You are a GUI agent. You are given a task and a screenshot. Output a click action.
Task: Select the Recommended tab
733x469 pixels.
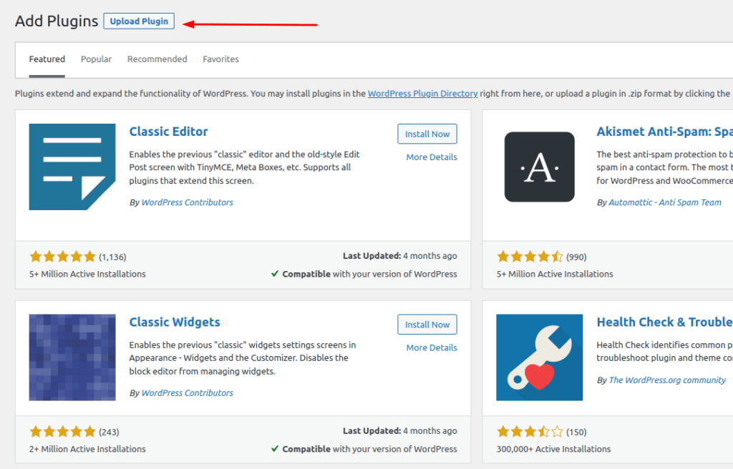coord(157,59)
